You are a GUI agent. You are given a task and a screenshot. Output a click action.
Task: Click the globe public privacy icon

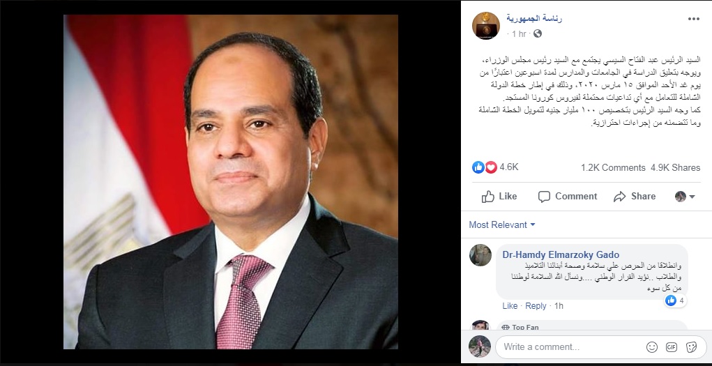click(537, 33)
